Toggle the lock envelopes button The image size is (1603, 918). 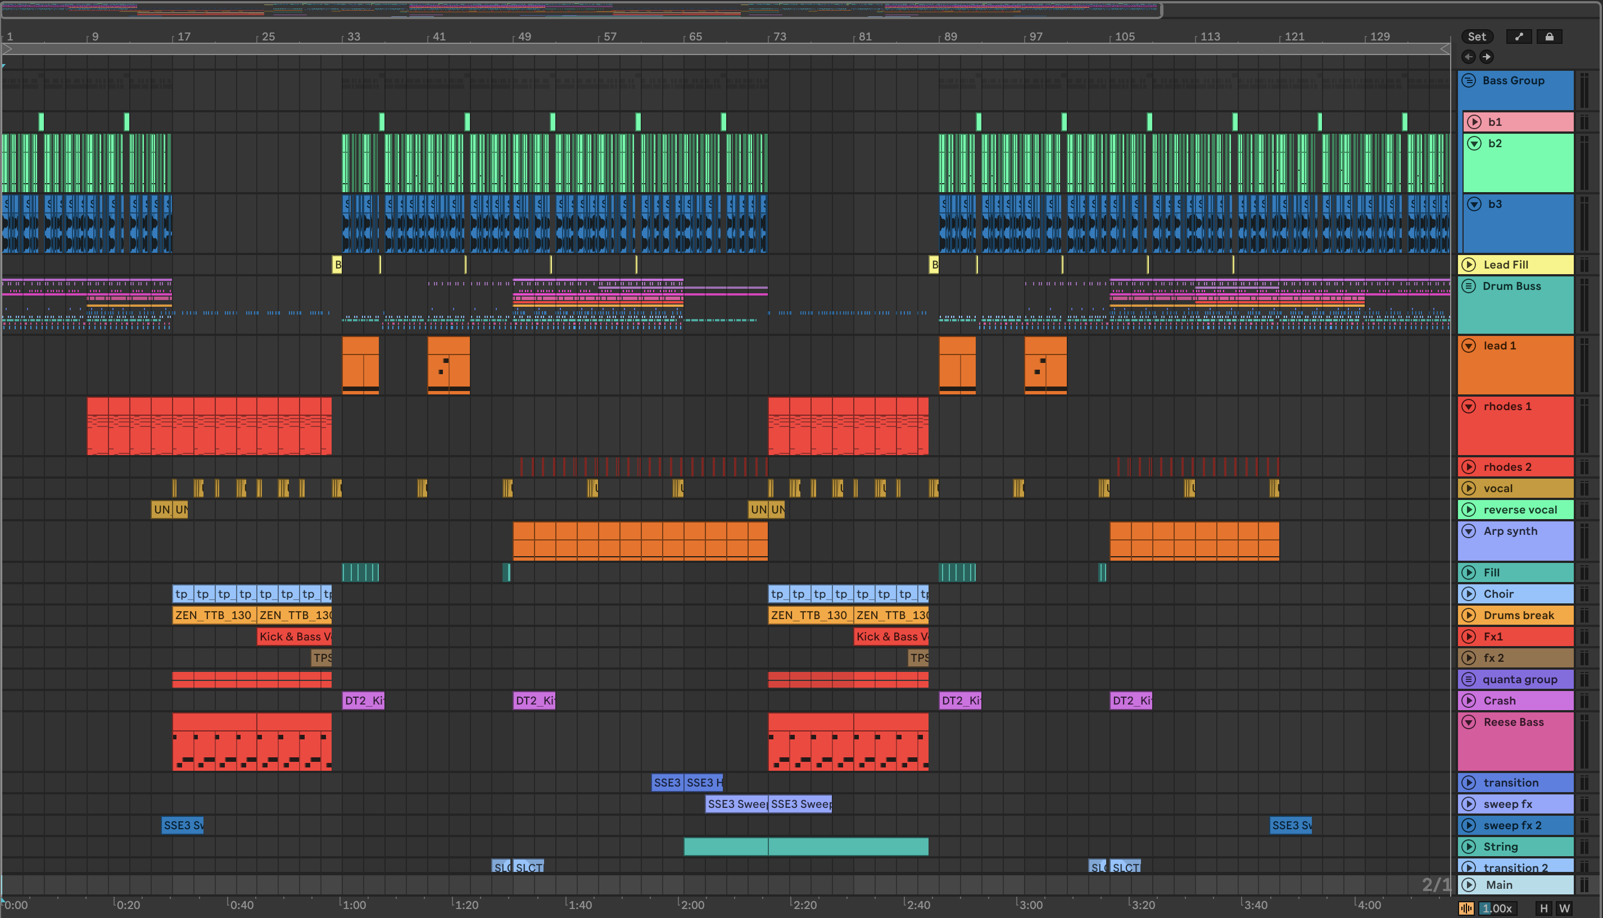click(x=1549, y=37)
